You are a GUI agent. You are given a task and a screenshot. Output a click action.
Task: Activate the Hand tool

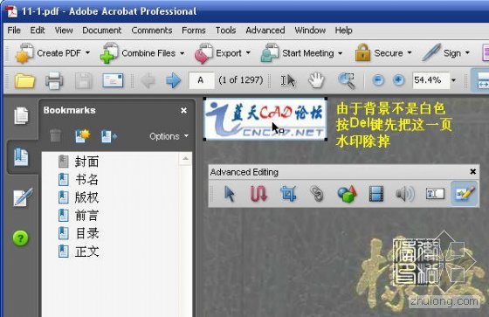pos(316,80)
